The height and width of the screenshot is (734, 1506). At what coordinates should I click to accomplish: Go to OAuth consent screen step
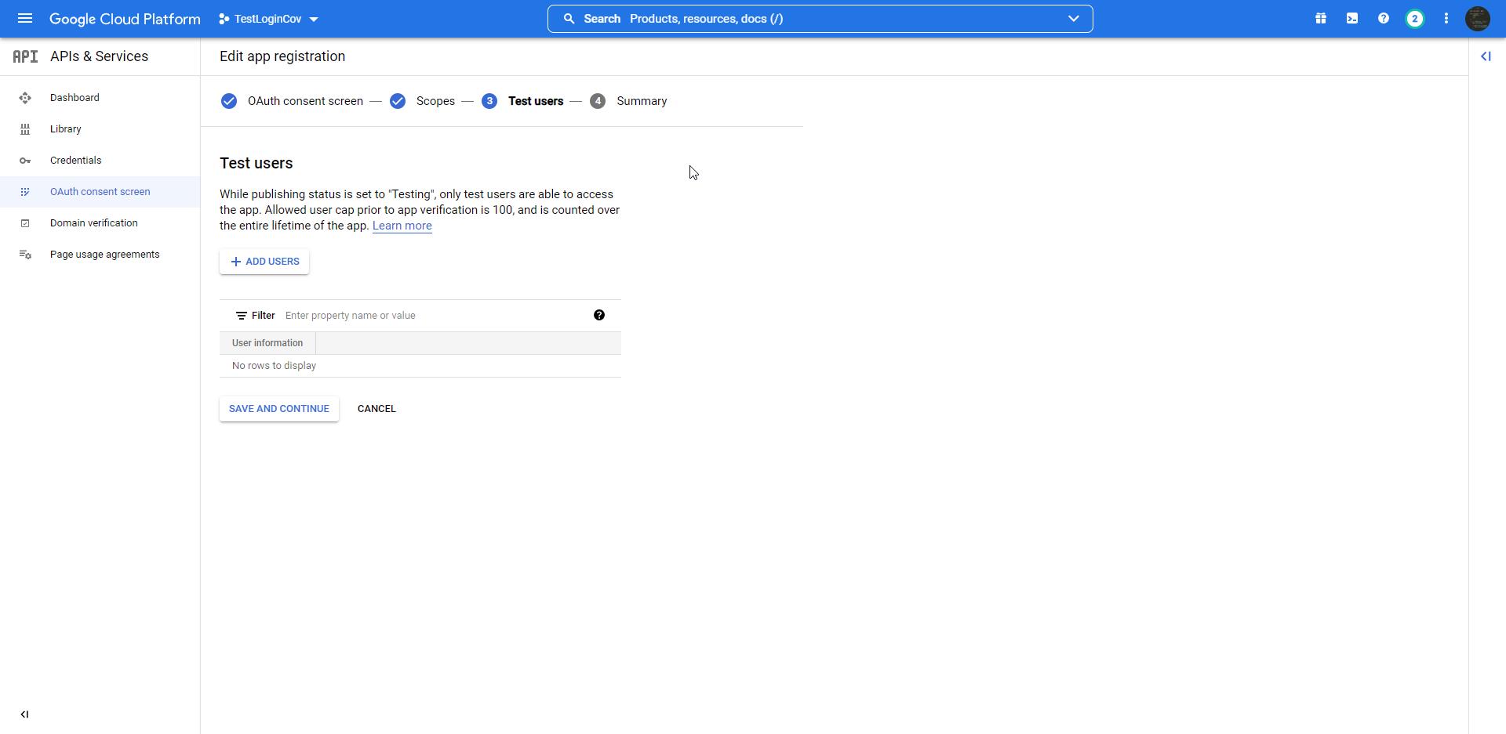point(305,101)
